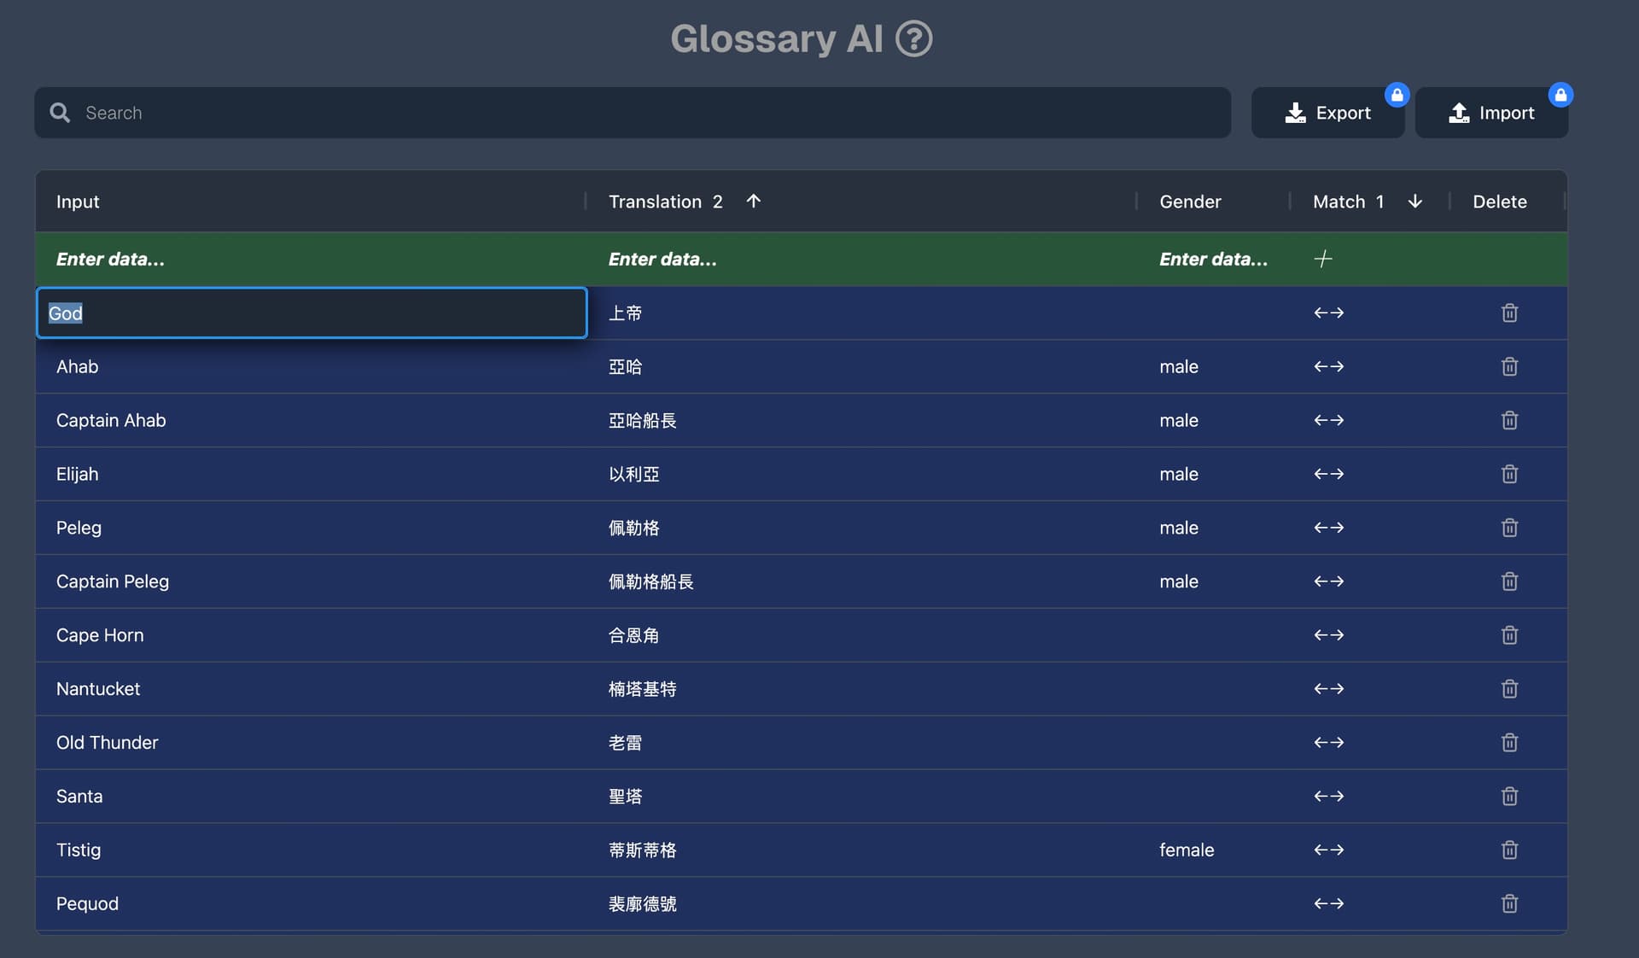The image size is (1639, 958).
Task: Click the plus icon in the green entry row
Action: tap(1322, 259)
